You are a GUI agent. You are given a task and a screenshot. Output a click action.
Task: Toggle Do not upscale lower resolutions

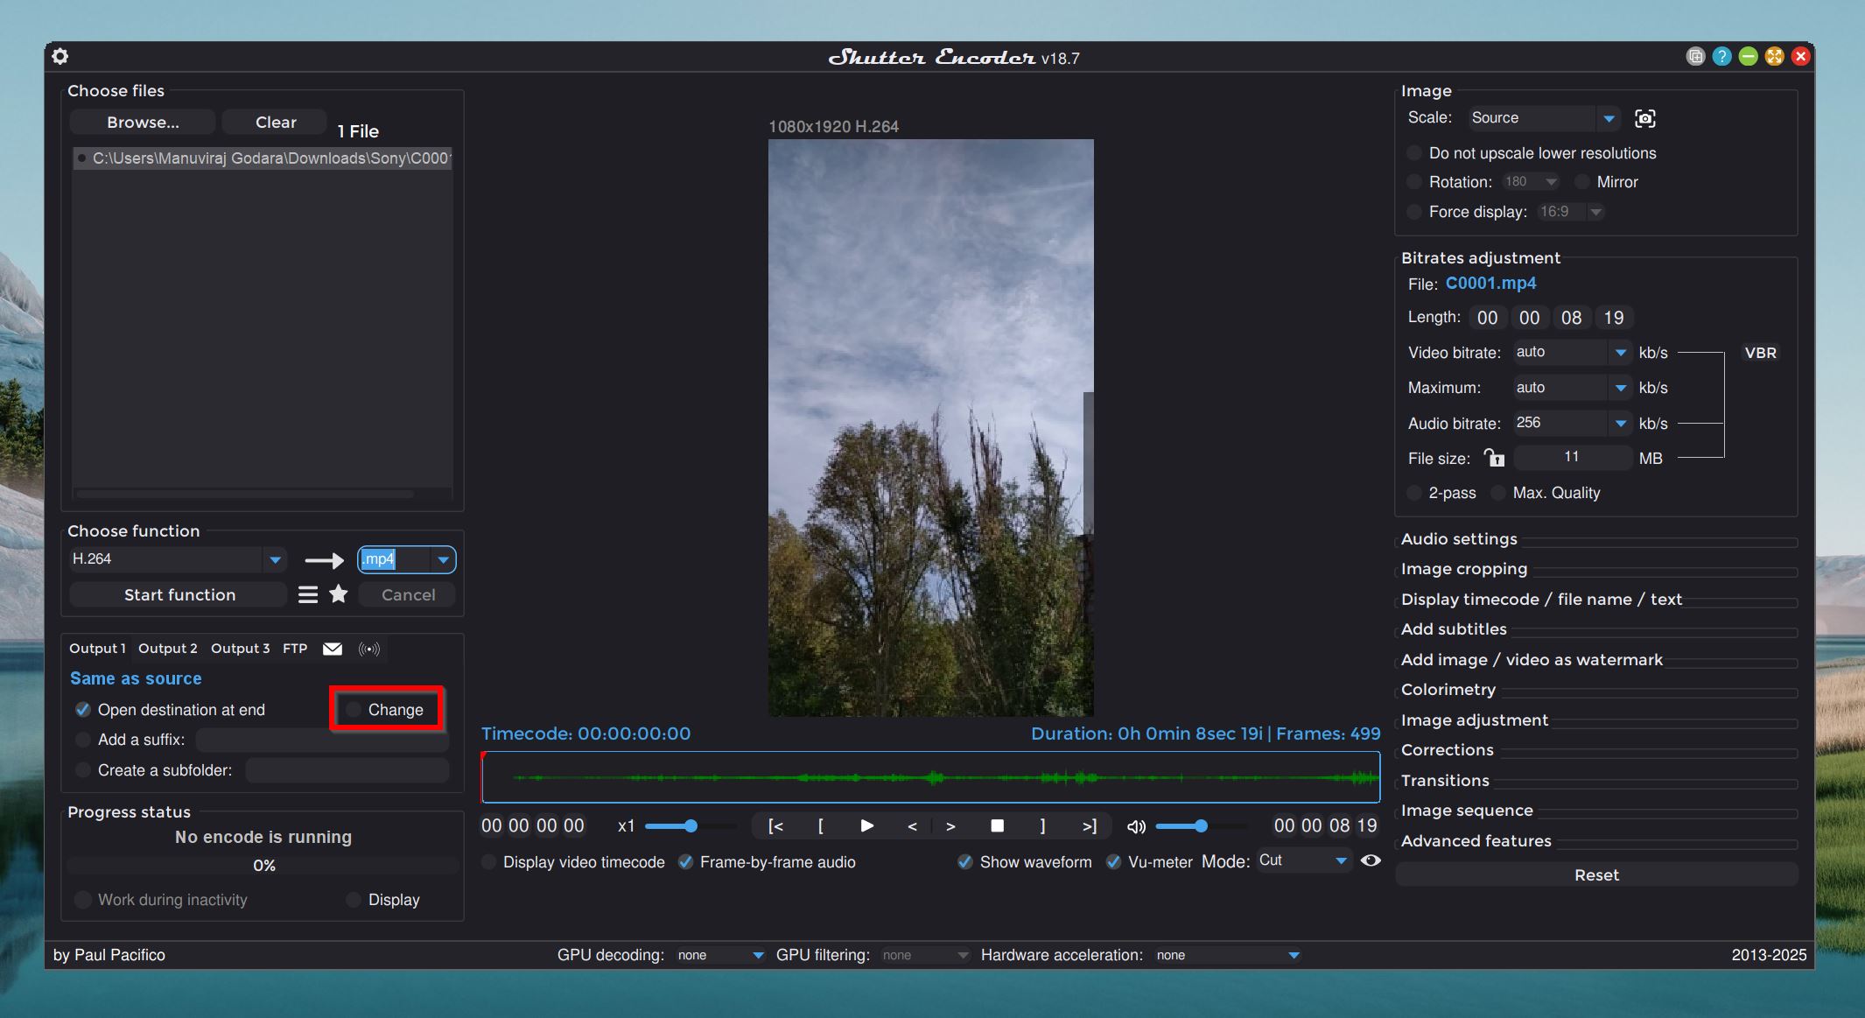click(1413, 153)
